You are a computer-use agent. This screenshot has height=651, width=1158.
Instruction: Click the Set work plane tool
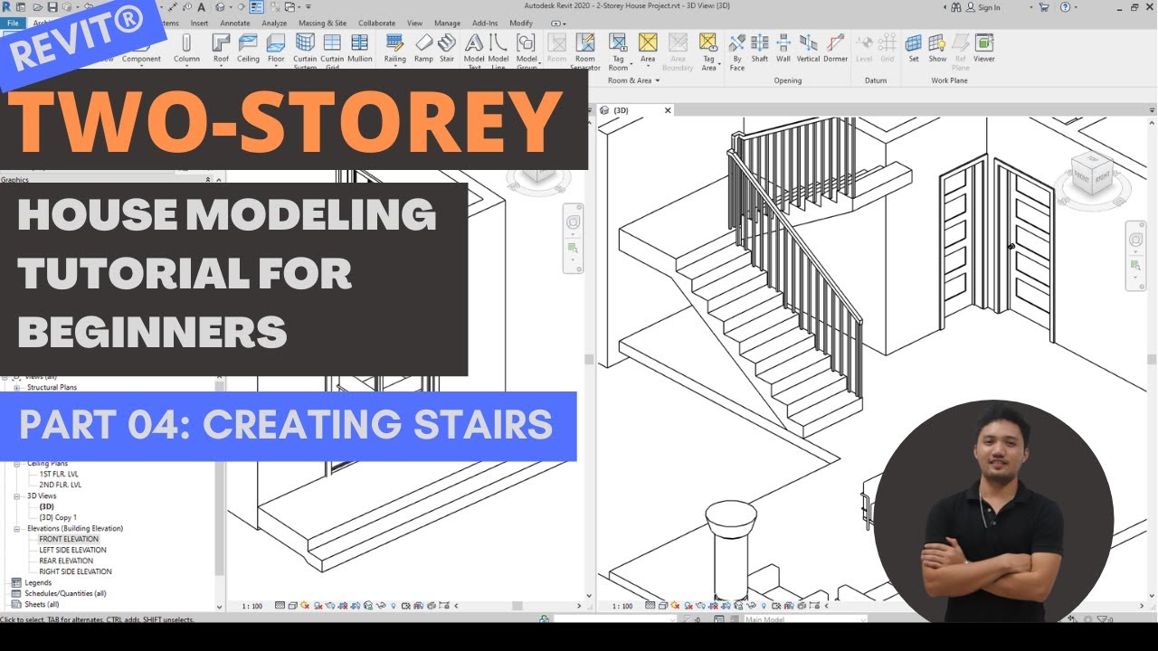click(914, 48)
